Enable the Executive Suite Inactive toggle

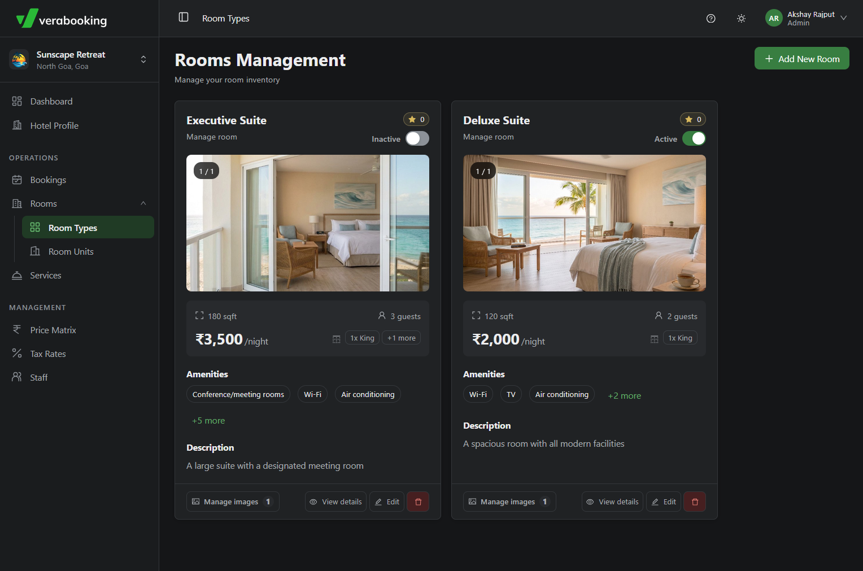coord(417,138)
